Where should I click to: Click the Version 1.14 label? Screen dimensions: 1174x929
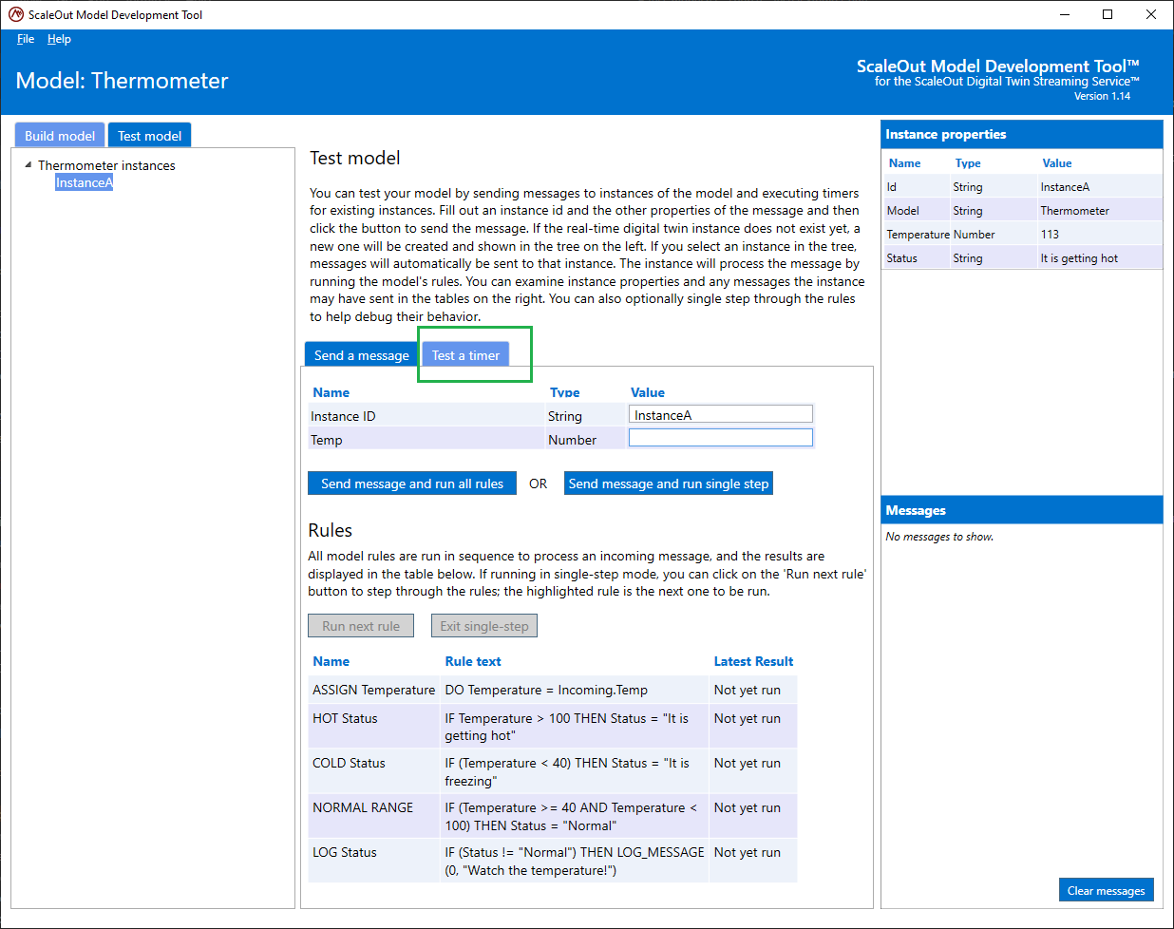tap(1102, 96)
